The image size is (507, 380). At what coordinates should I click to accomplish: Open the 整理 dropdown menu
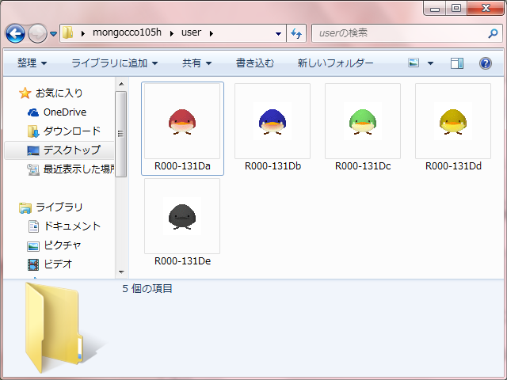(32, 63)
